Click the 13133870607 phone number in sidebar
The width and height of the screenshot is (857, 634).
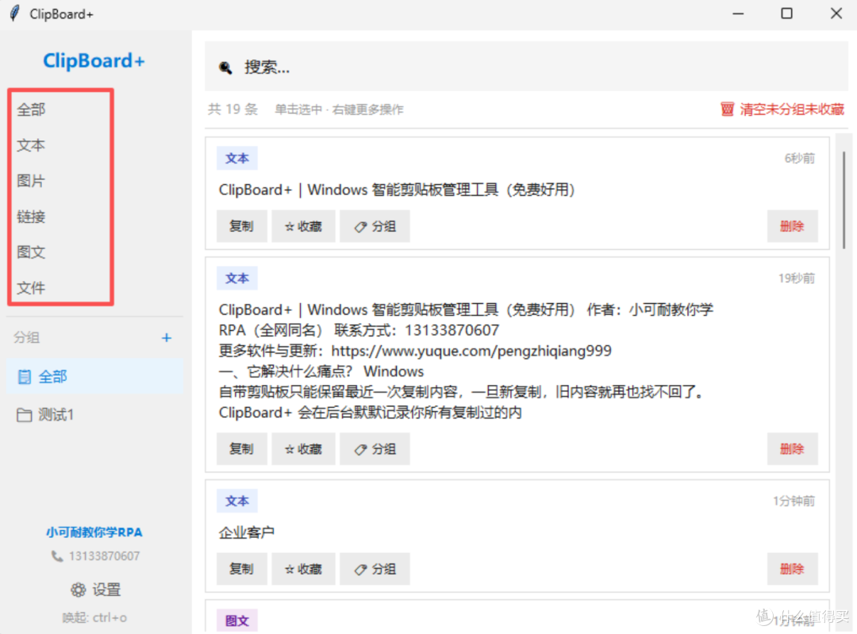pos(105,556)
